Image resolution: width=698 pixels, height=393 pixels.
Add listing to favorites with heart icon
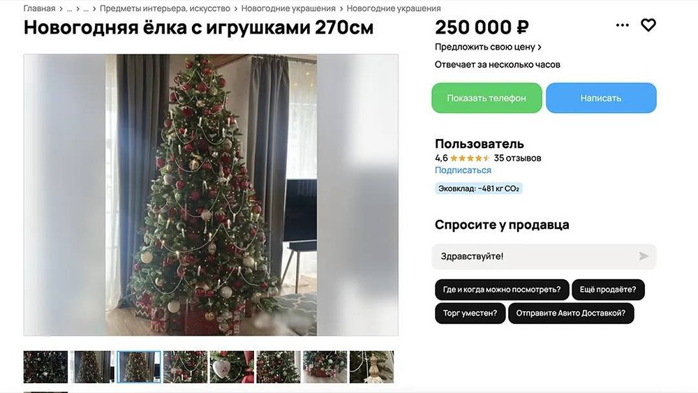click(648, 25)
